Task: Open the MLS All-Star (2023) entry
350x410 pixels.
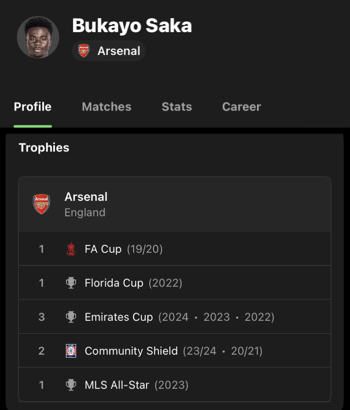Action: (x=175, y=385)
